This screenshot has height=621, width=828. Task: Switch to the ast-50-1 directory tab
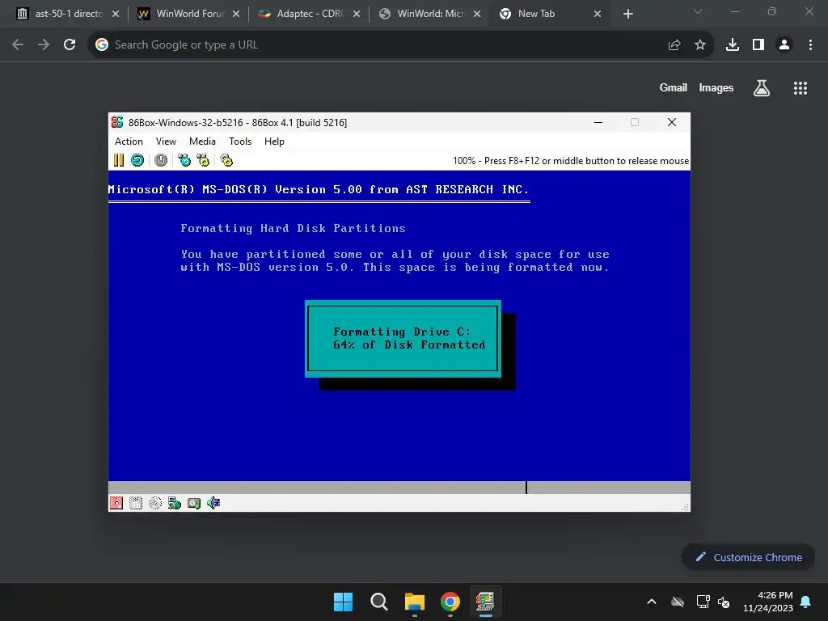pyautogui.click(x=66, y=14)
